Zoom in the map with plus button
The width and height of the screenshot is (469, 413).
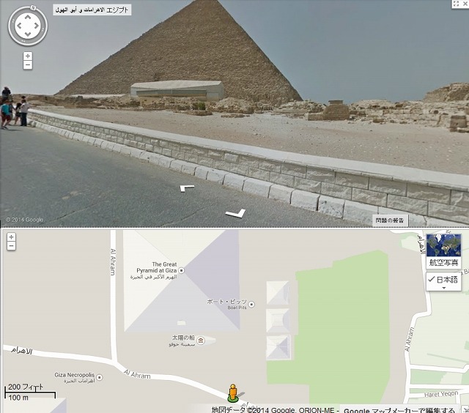pyautogui.click(x=11, y=237)
